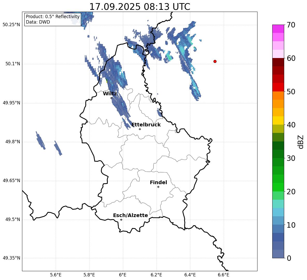Click the 6°E longitude label
The height and width of the screenshot is (280, 307).
(123, 275)
